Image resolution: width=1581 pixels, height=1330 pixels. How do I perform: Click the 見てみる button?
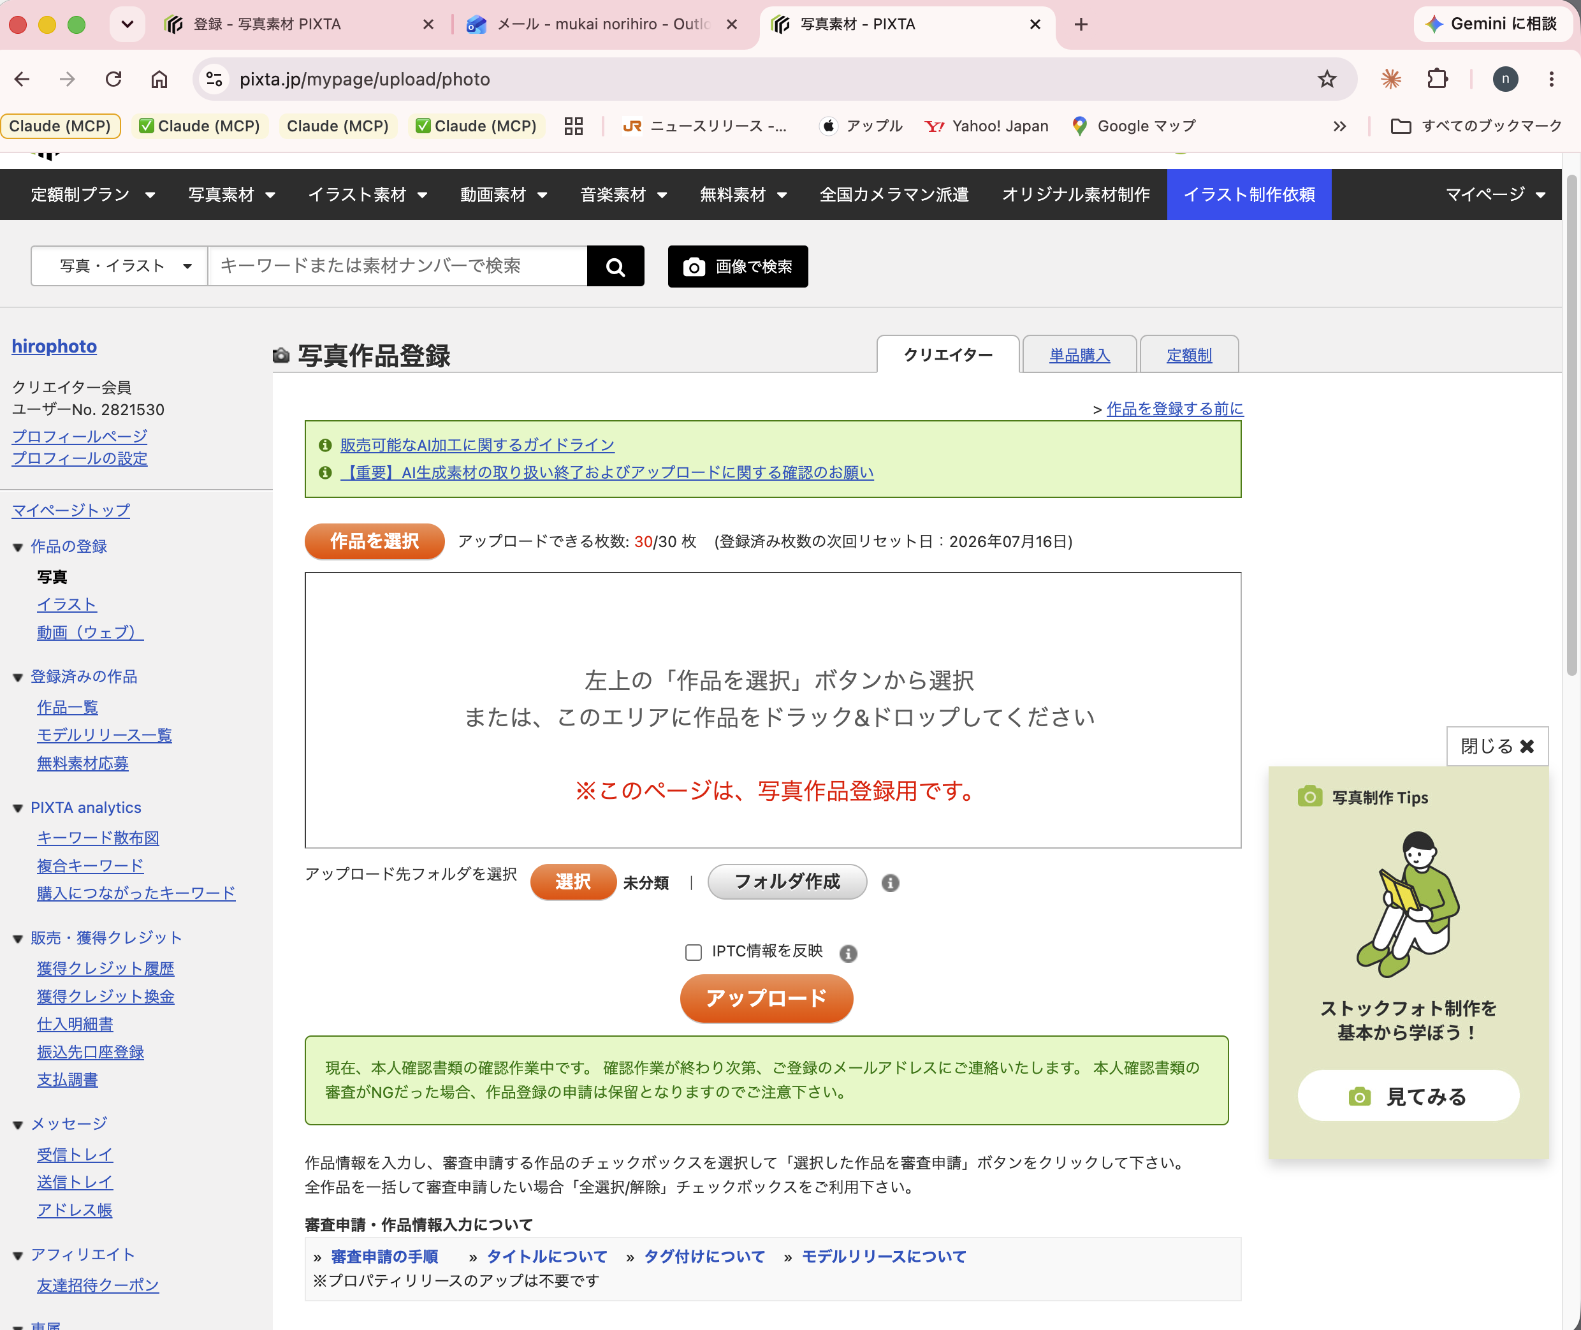coord(1408,1096)
